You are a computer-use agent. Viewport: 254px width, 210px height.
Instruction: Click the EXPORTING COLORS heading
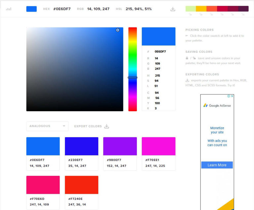click(x=202, y=74)
